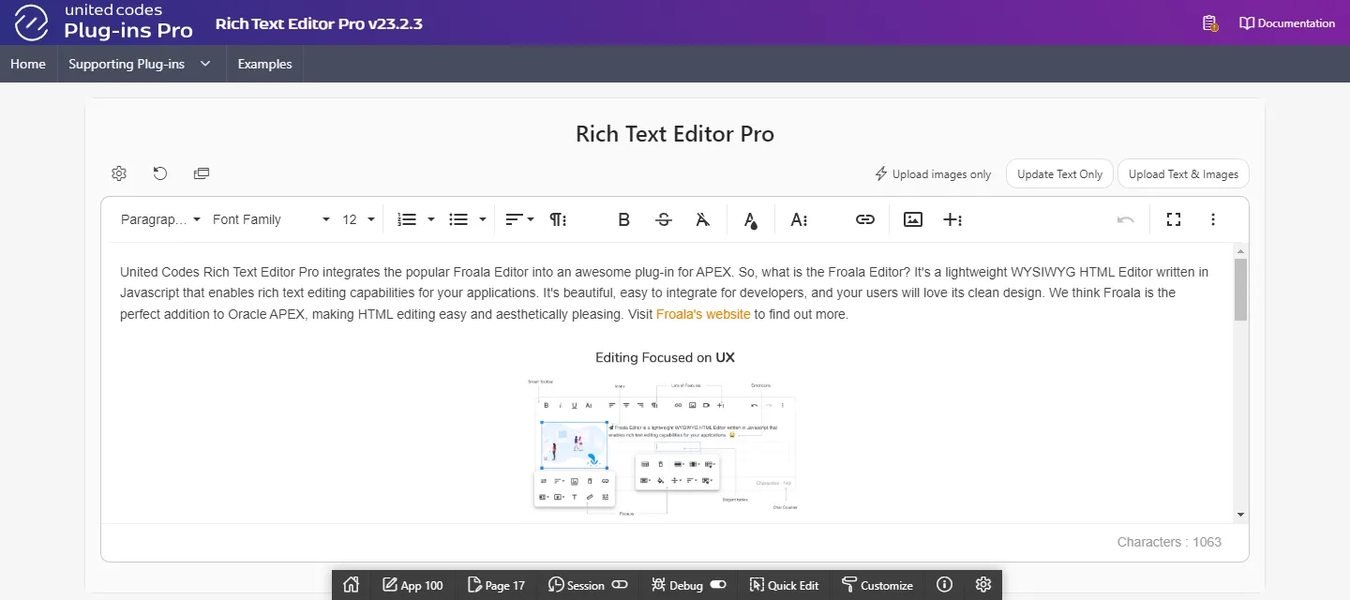Toggle Bold formatting in the editor toolbar

click(624, 219)
